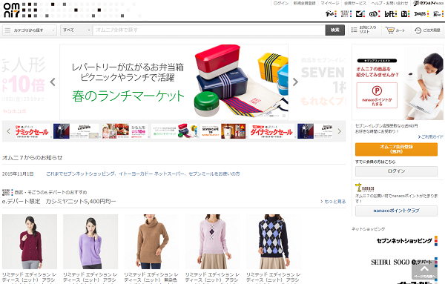The height and width of the screenshot is (284, 445).
Task: Open the category browse dropdown
Action: tap(30, 30)
